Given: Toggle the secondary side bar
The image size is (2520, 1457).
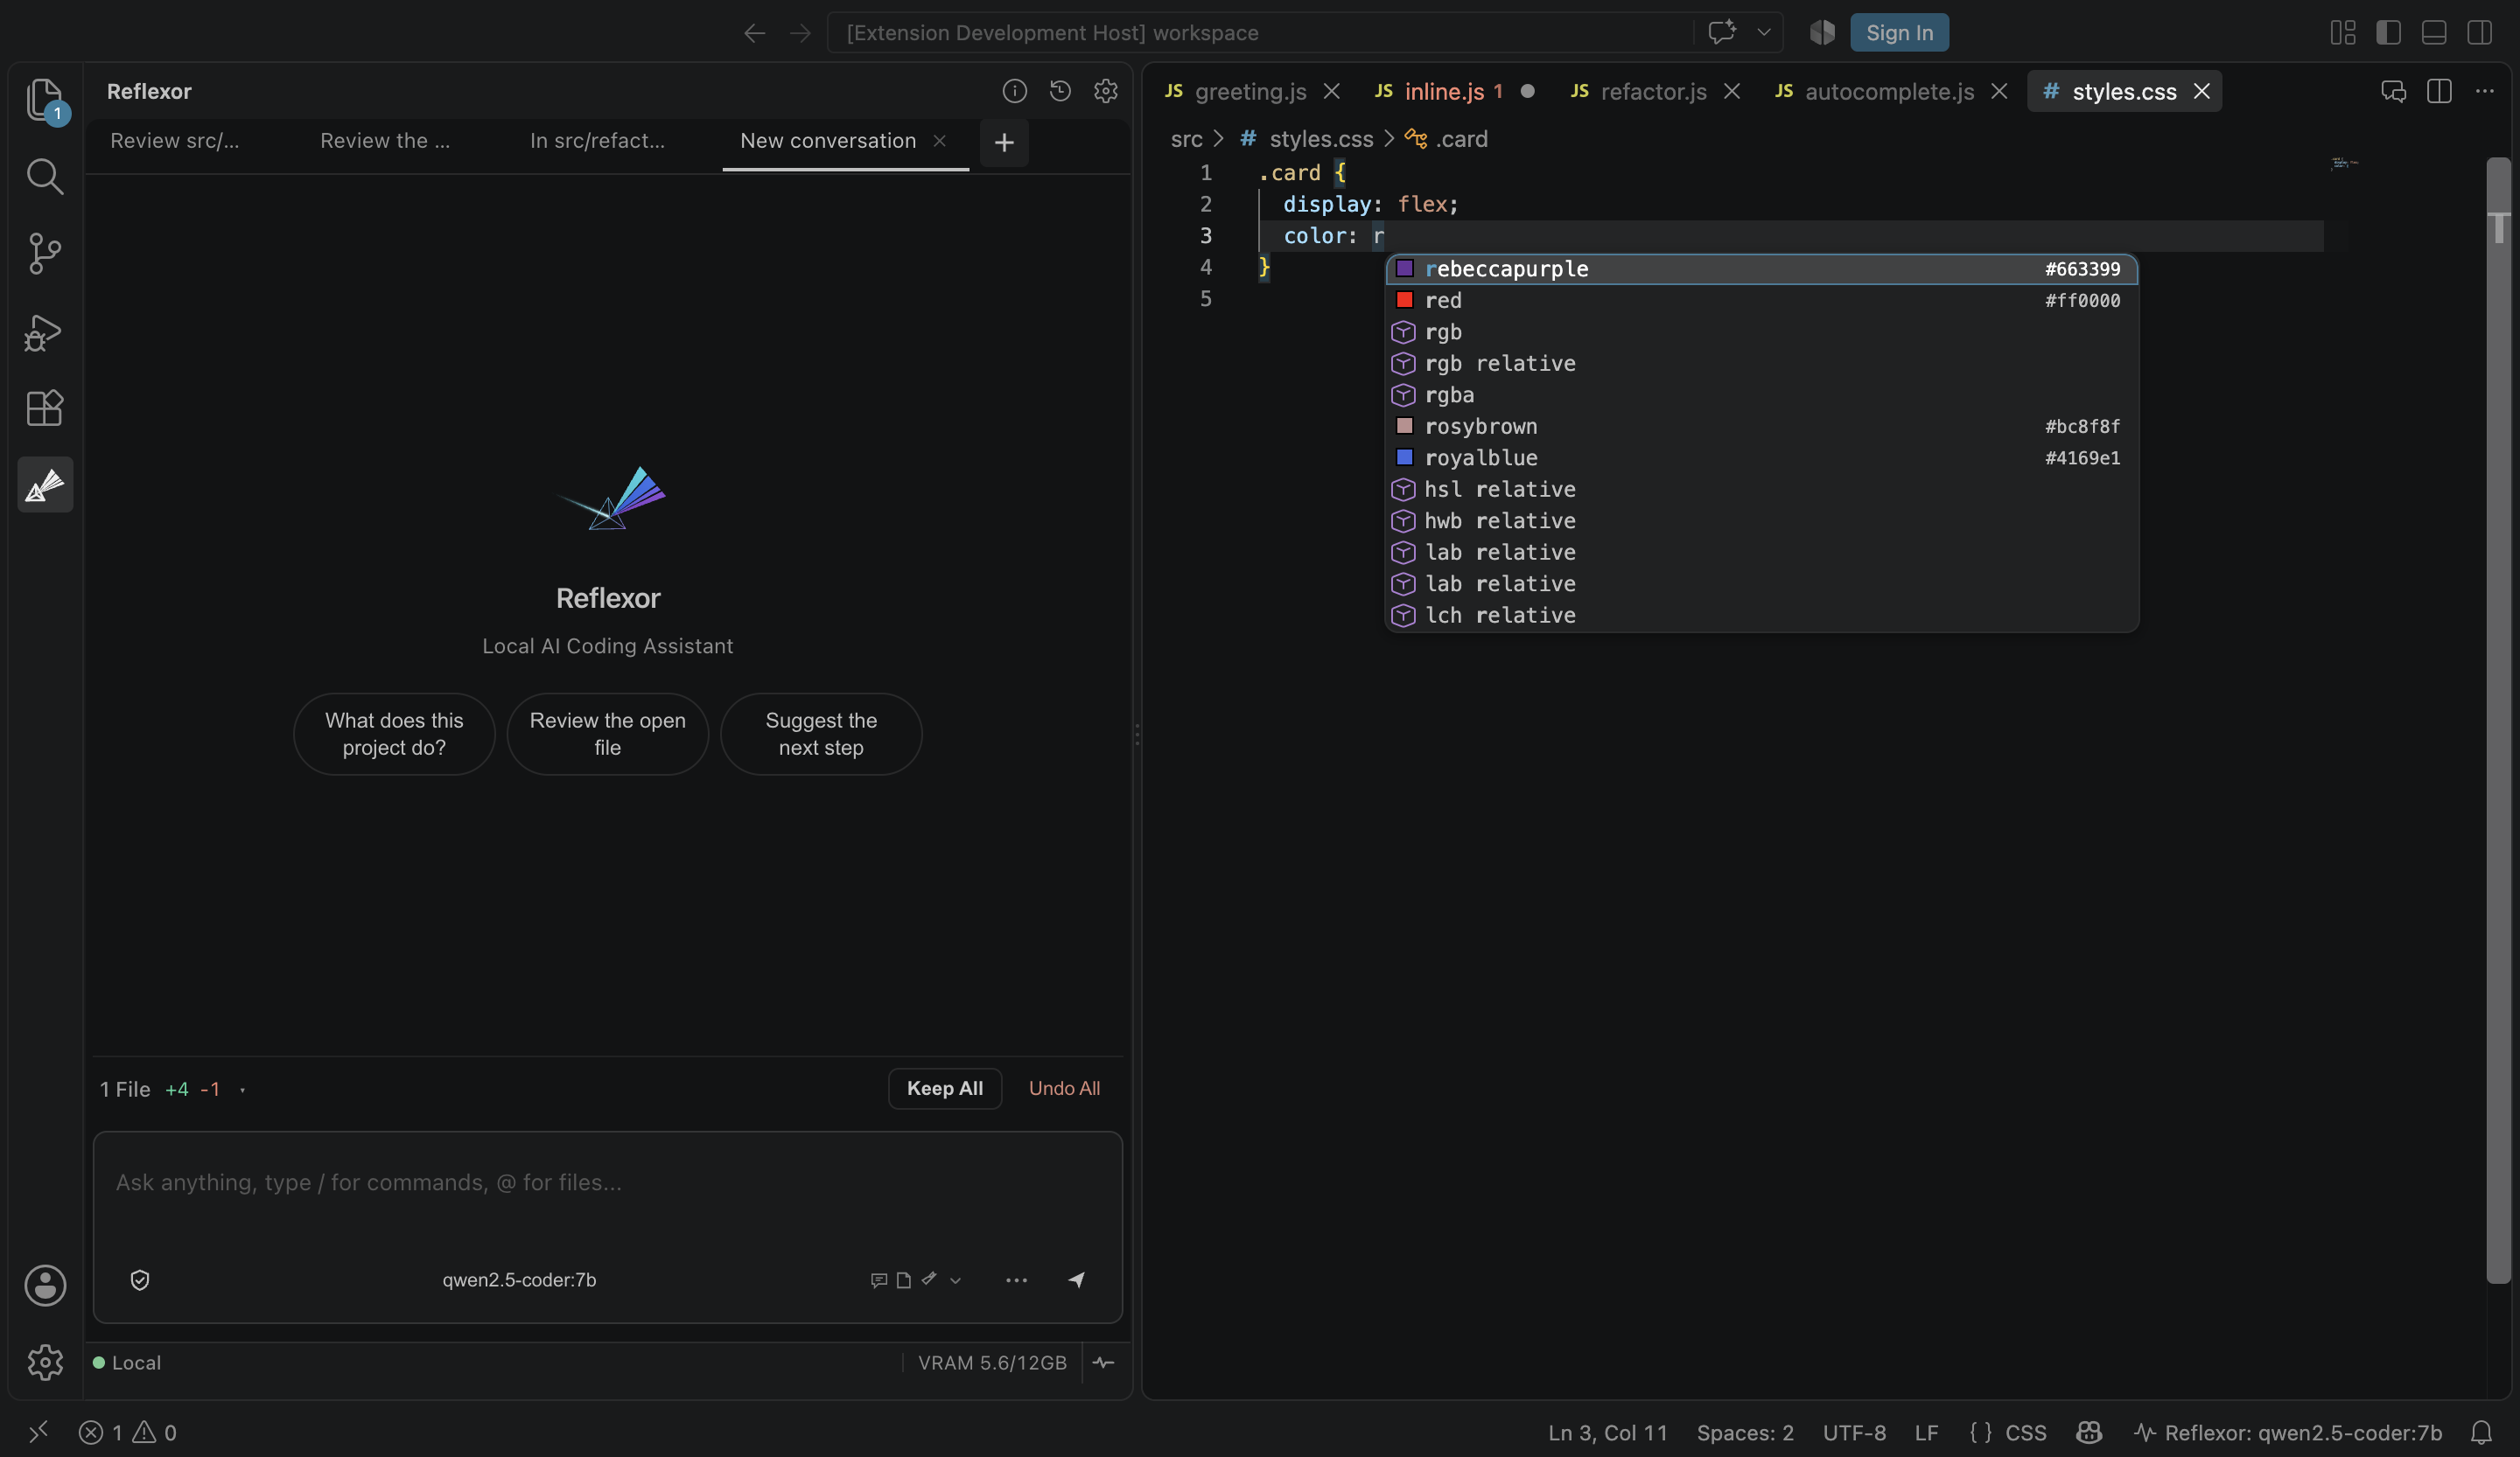Looking at the screenshot, I should tap(2479, 32).
